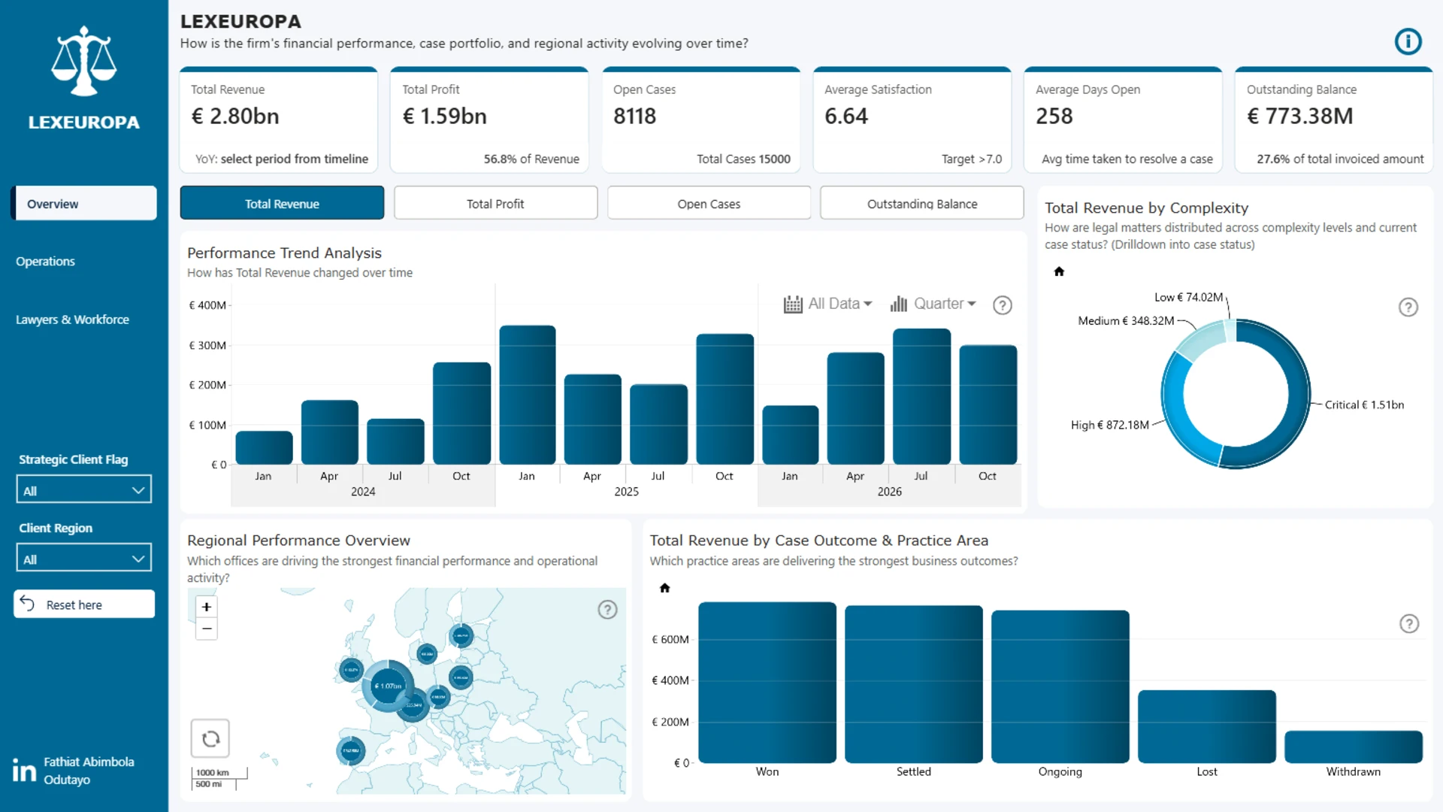Select the Jul 2026 revenue bar
Screen dimensions: 1443x812
(x=921, y=396)
